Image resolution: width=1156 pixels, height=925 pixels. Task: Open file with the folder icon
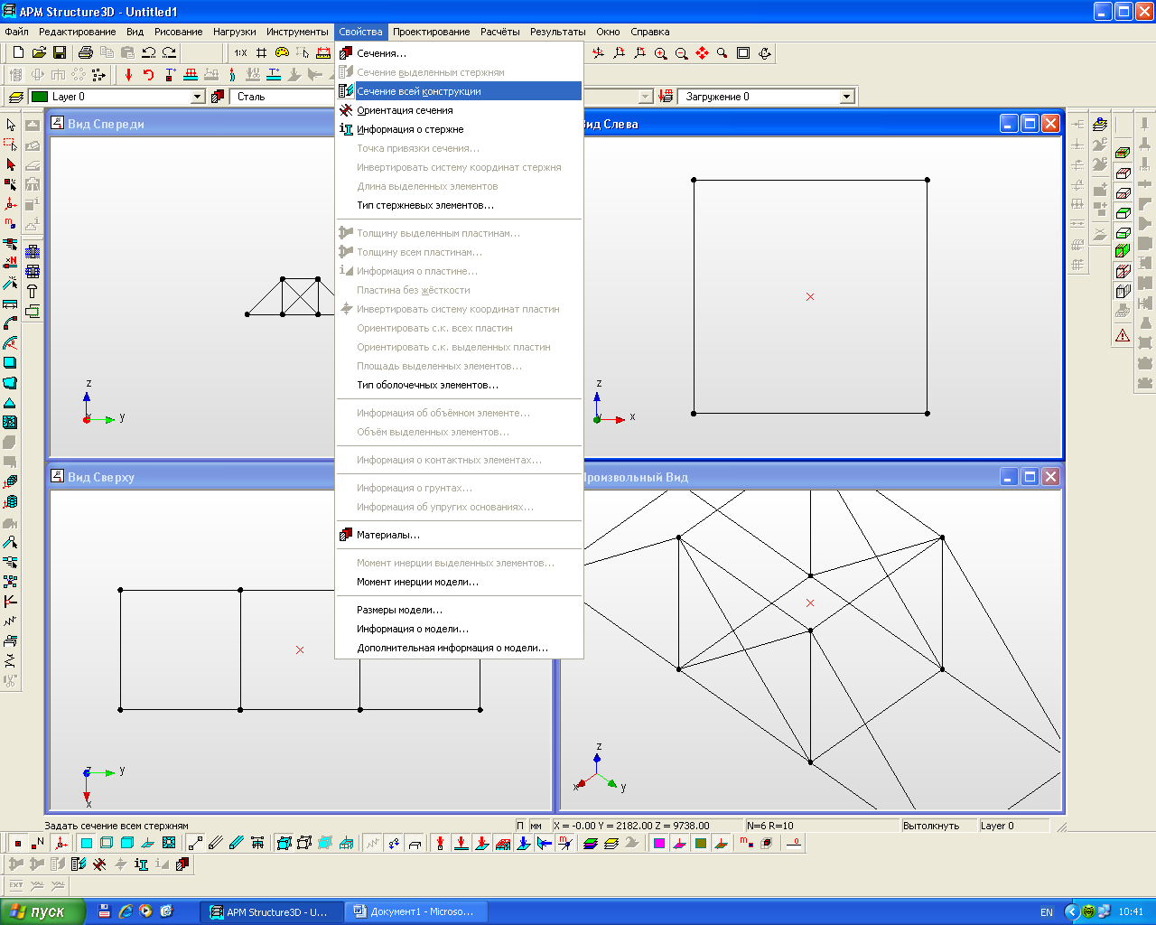click(x=39, y=53)
